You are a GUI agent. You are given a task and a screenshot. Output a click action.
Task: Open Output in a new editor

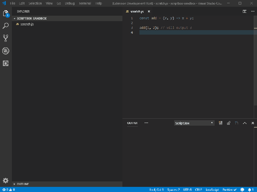point(236,123)
